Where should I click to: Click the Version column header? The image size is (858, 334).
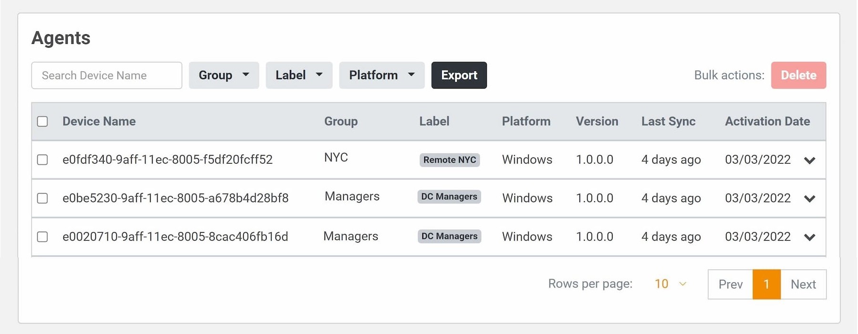(x=597, y=121)
